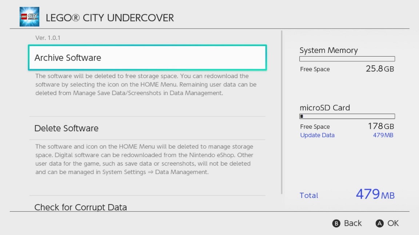Click the Back label in footer
419x235 pixels.
point(352,223)
